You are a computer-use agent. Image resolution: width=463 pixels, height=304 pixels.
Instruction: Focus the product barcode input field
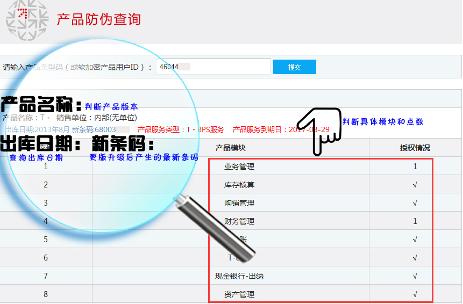click(213, 67)
